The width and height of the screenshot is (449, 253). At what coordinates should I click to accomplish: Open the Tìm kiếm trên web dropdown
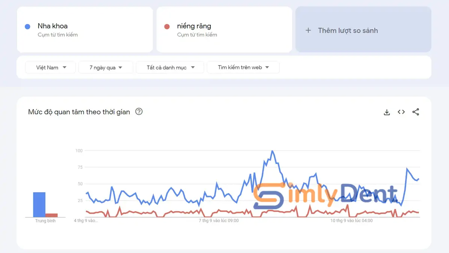[243, 67]
